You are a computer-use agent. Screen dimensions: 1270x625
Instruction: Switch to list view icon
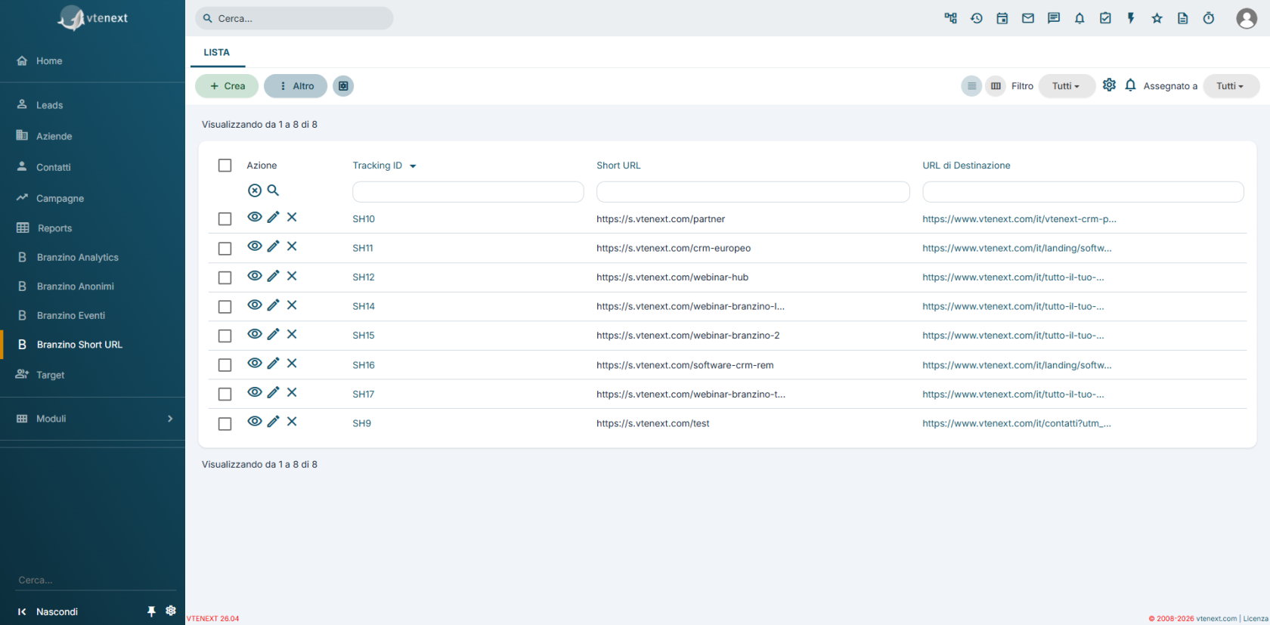click(972, 86)
